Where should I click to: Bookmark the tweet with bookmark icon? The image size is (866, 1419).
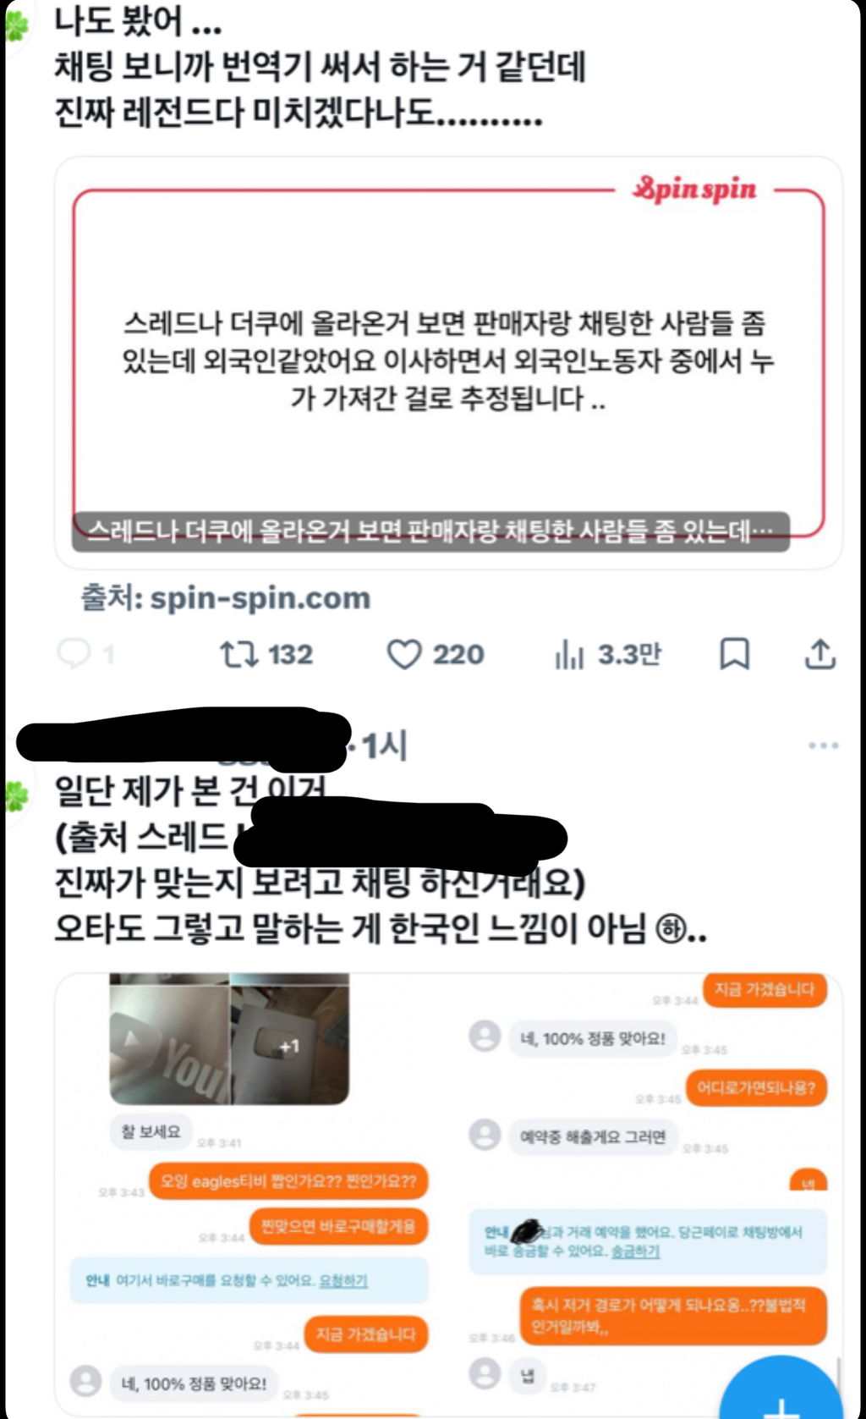pos(734,654)
